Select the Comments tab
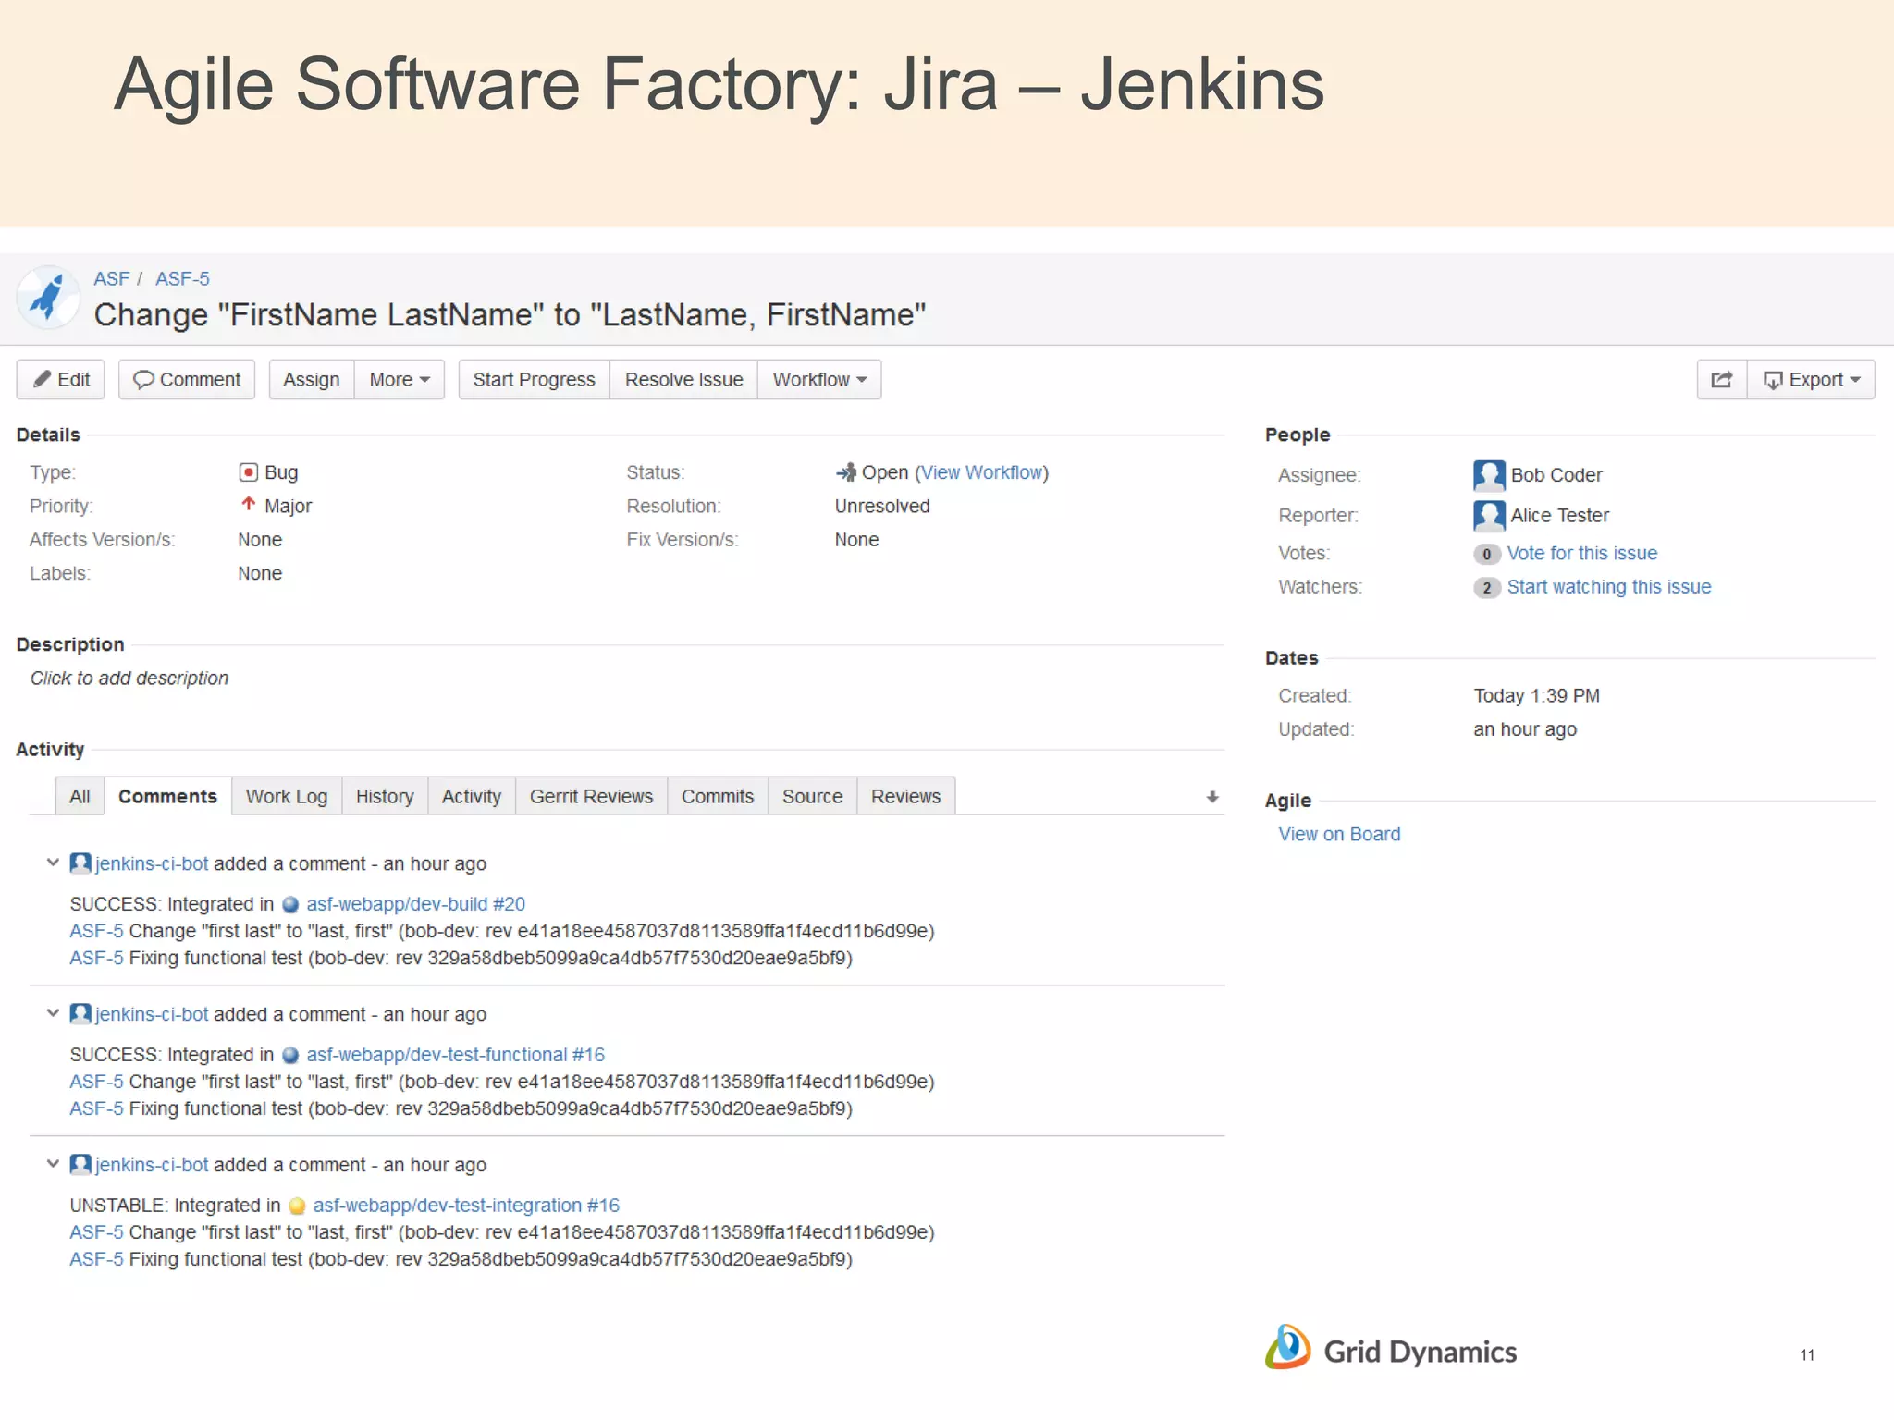 (x=167, y=796)
